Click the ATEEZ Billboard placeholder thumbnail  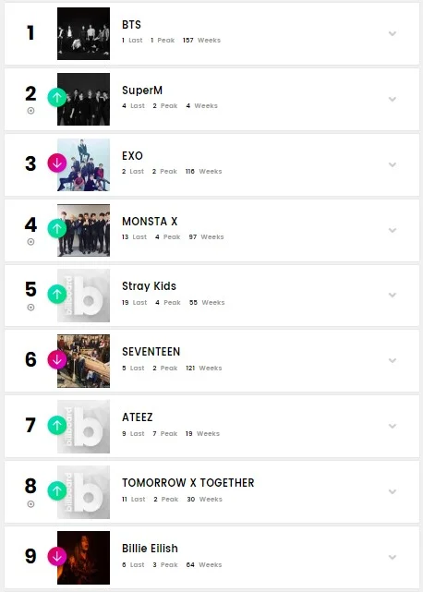83,427
